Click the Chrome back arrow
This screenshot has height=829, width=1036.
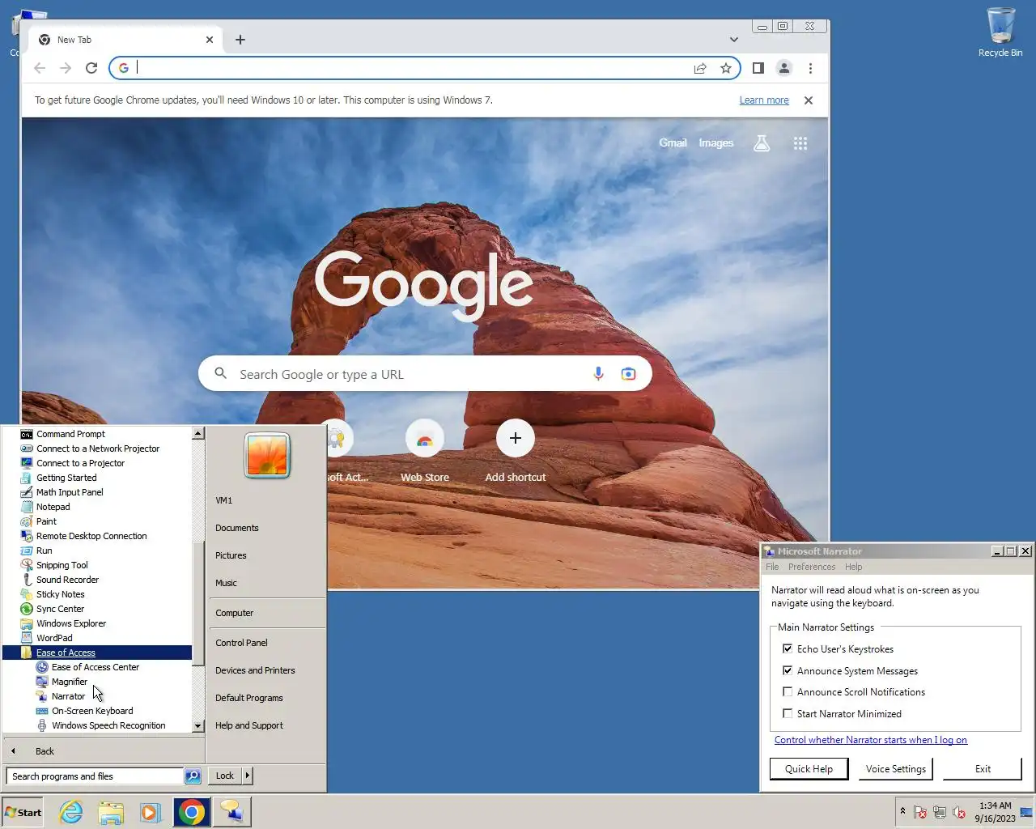40,68
